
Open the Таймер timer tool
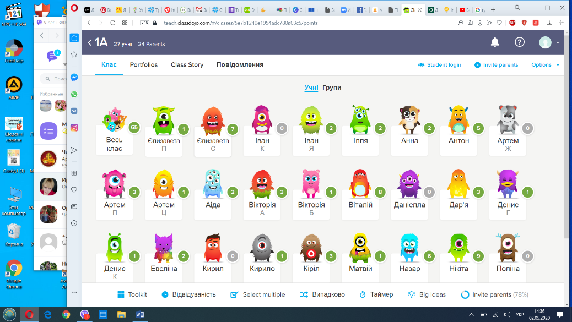[376, 294]
